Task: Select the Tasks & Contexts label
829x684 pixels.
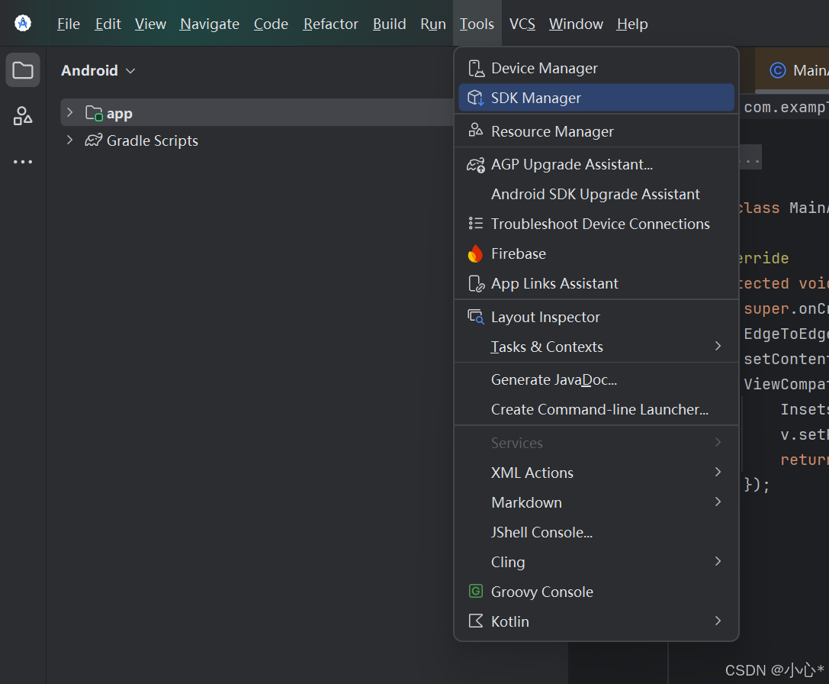Action: pos(547,347)
